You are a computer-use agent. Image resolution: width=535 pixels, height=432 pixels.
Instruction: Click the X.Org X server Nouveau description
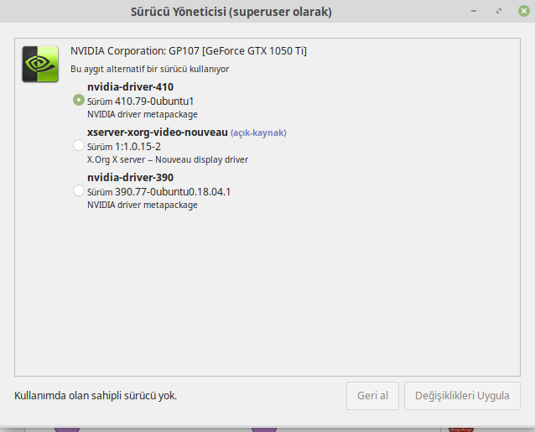(x=168, y=159)
